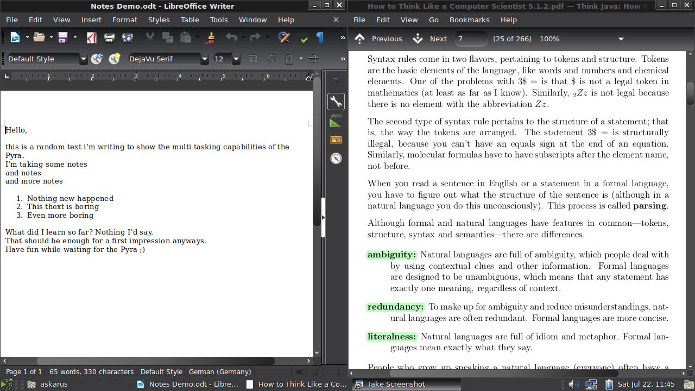The width and height of the screenshot is (695, 391).
Task: Open font size 12 dropdown
Action: [236, 59]
